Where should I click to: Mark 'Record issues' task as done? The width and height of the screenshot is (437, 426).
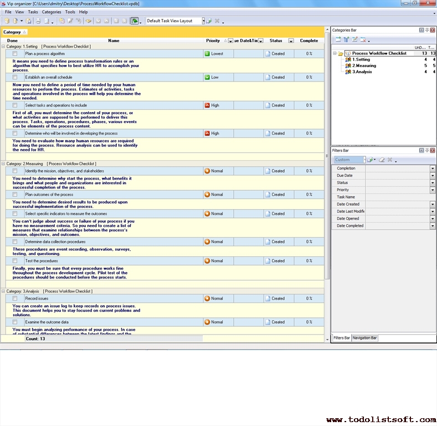click(15, 298)
